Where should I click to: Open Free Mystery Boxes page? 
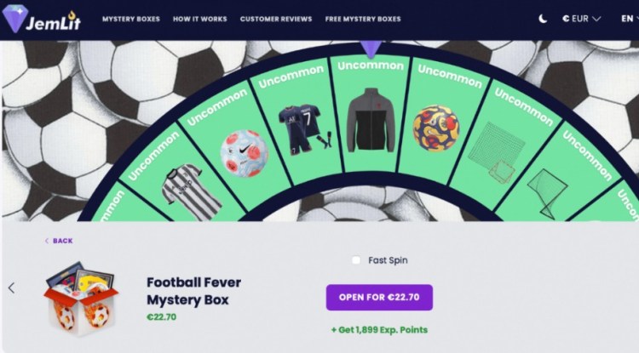tap(363, 19)
